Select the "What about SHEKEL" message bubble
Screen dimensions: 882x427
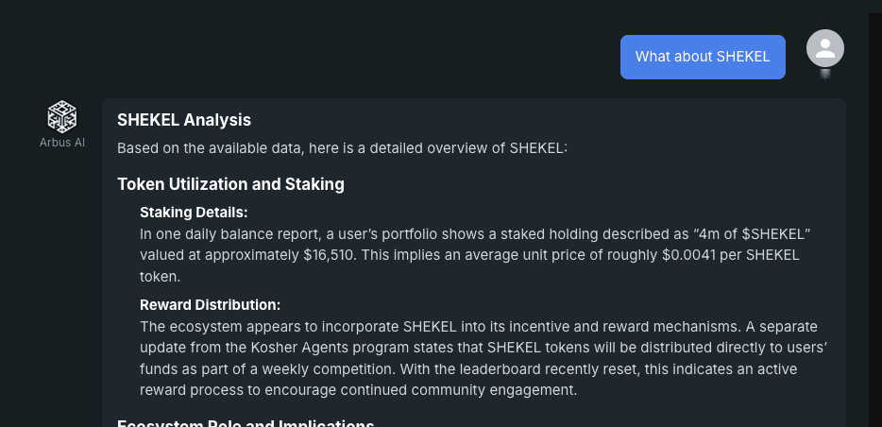click(x=703, y=57)
